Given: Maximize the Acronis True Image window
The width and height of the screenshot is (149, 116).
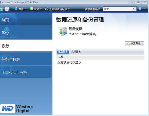Looking at the screenshot, I should 138,3.
